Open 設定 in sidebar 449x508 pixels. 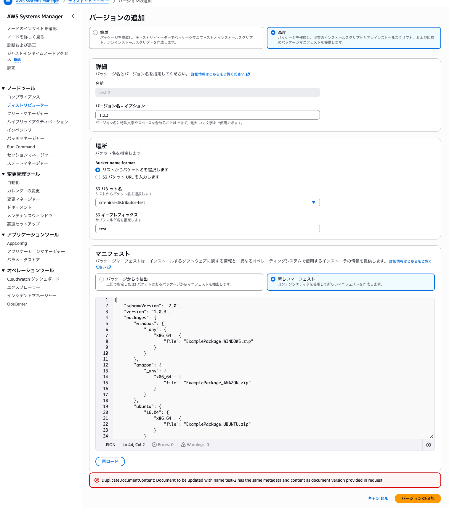pyautogui.click(x=11, y=68)
